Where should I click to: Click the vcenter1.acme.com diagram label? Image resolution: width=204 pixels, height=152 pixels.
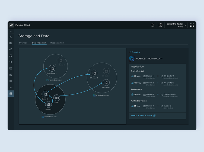click(49, 117)
